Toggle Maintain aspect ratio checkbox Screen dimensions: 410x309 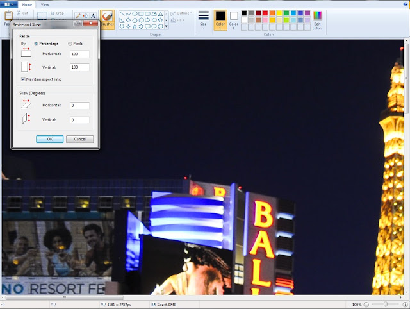(x=23, y=79)
